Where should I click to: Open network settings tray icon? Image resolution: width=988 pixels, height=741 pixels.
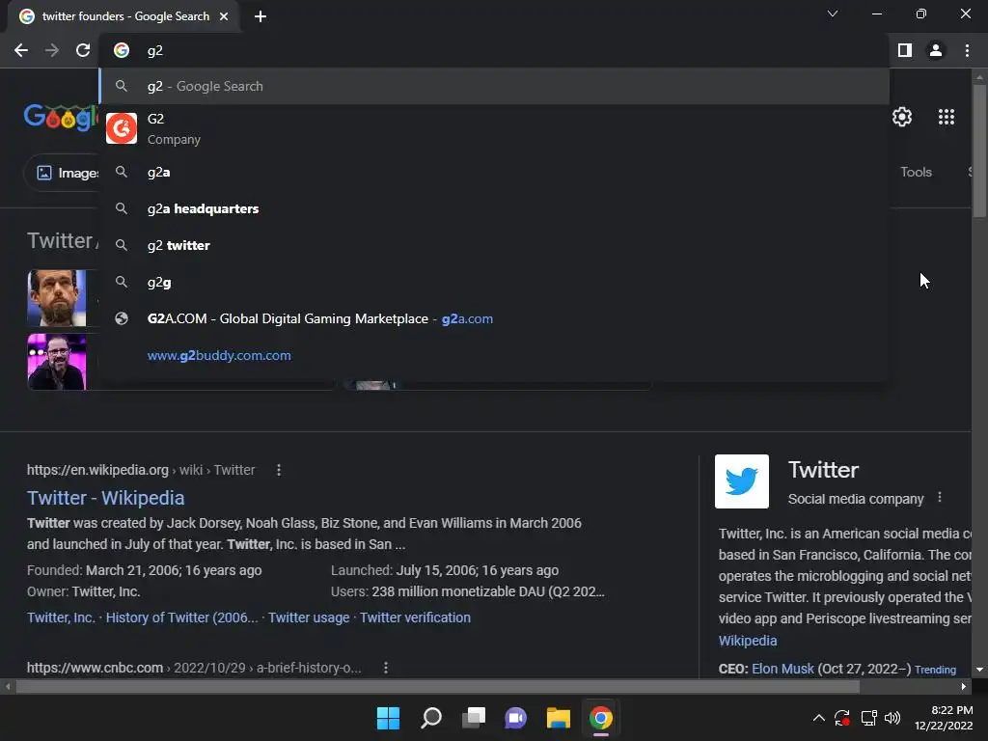tap(869, 718)
